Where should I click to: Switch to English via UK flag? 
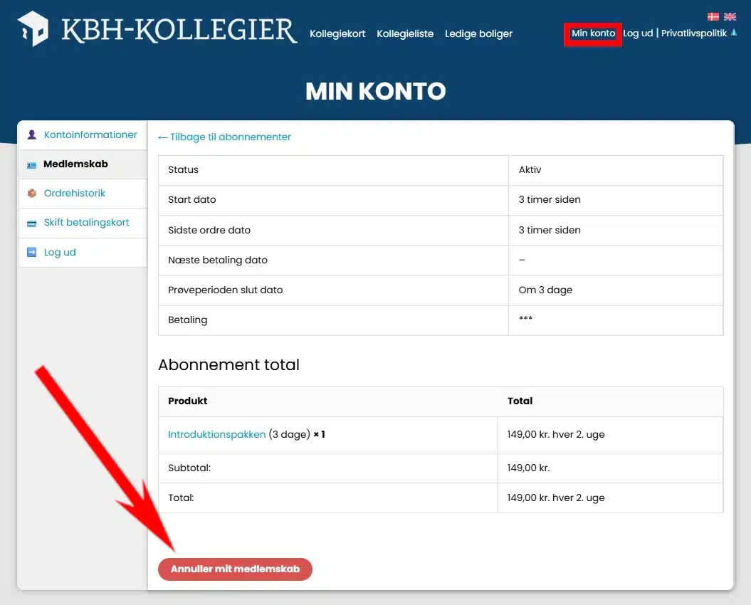(730, 16)
